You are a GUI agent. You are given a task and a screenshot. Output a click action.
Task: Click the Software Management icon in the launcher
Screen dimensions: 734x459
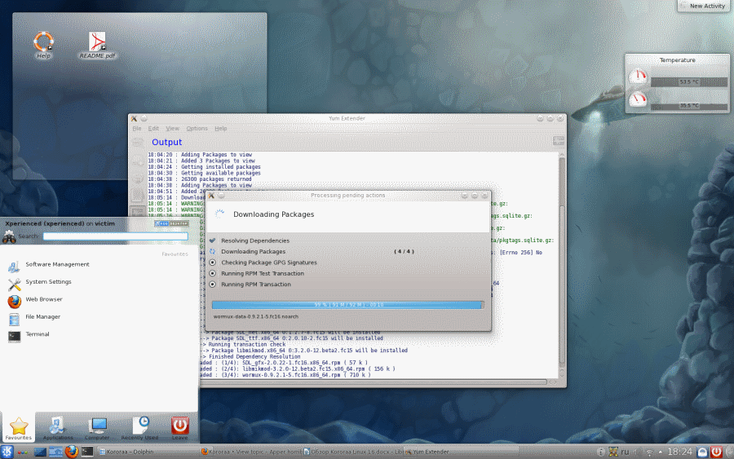click(x=14, y=267)
